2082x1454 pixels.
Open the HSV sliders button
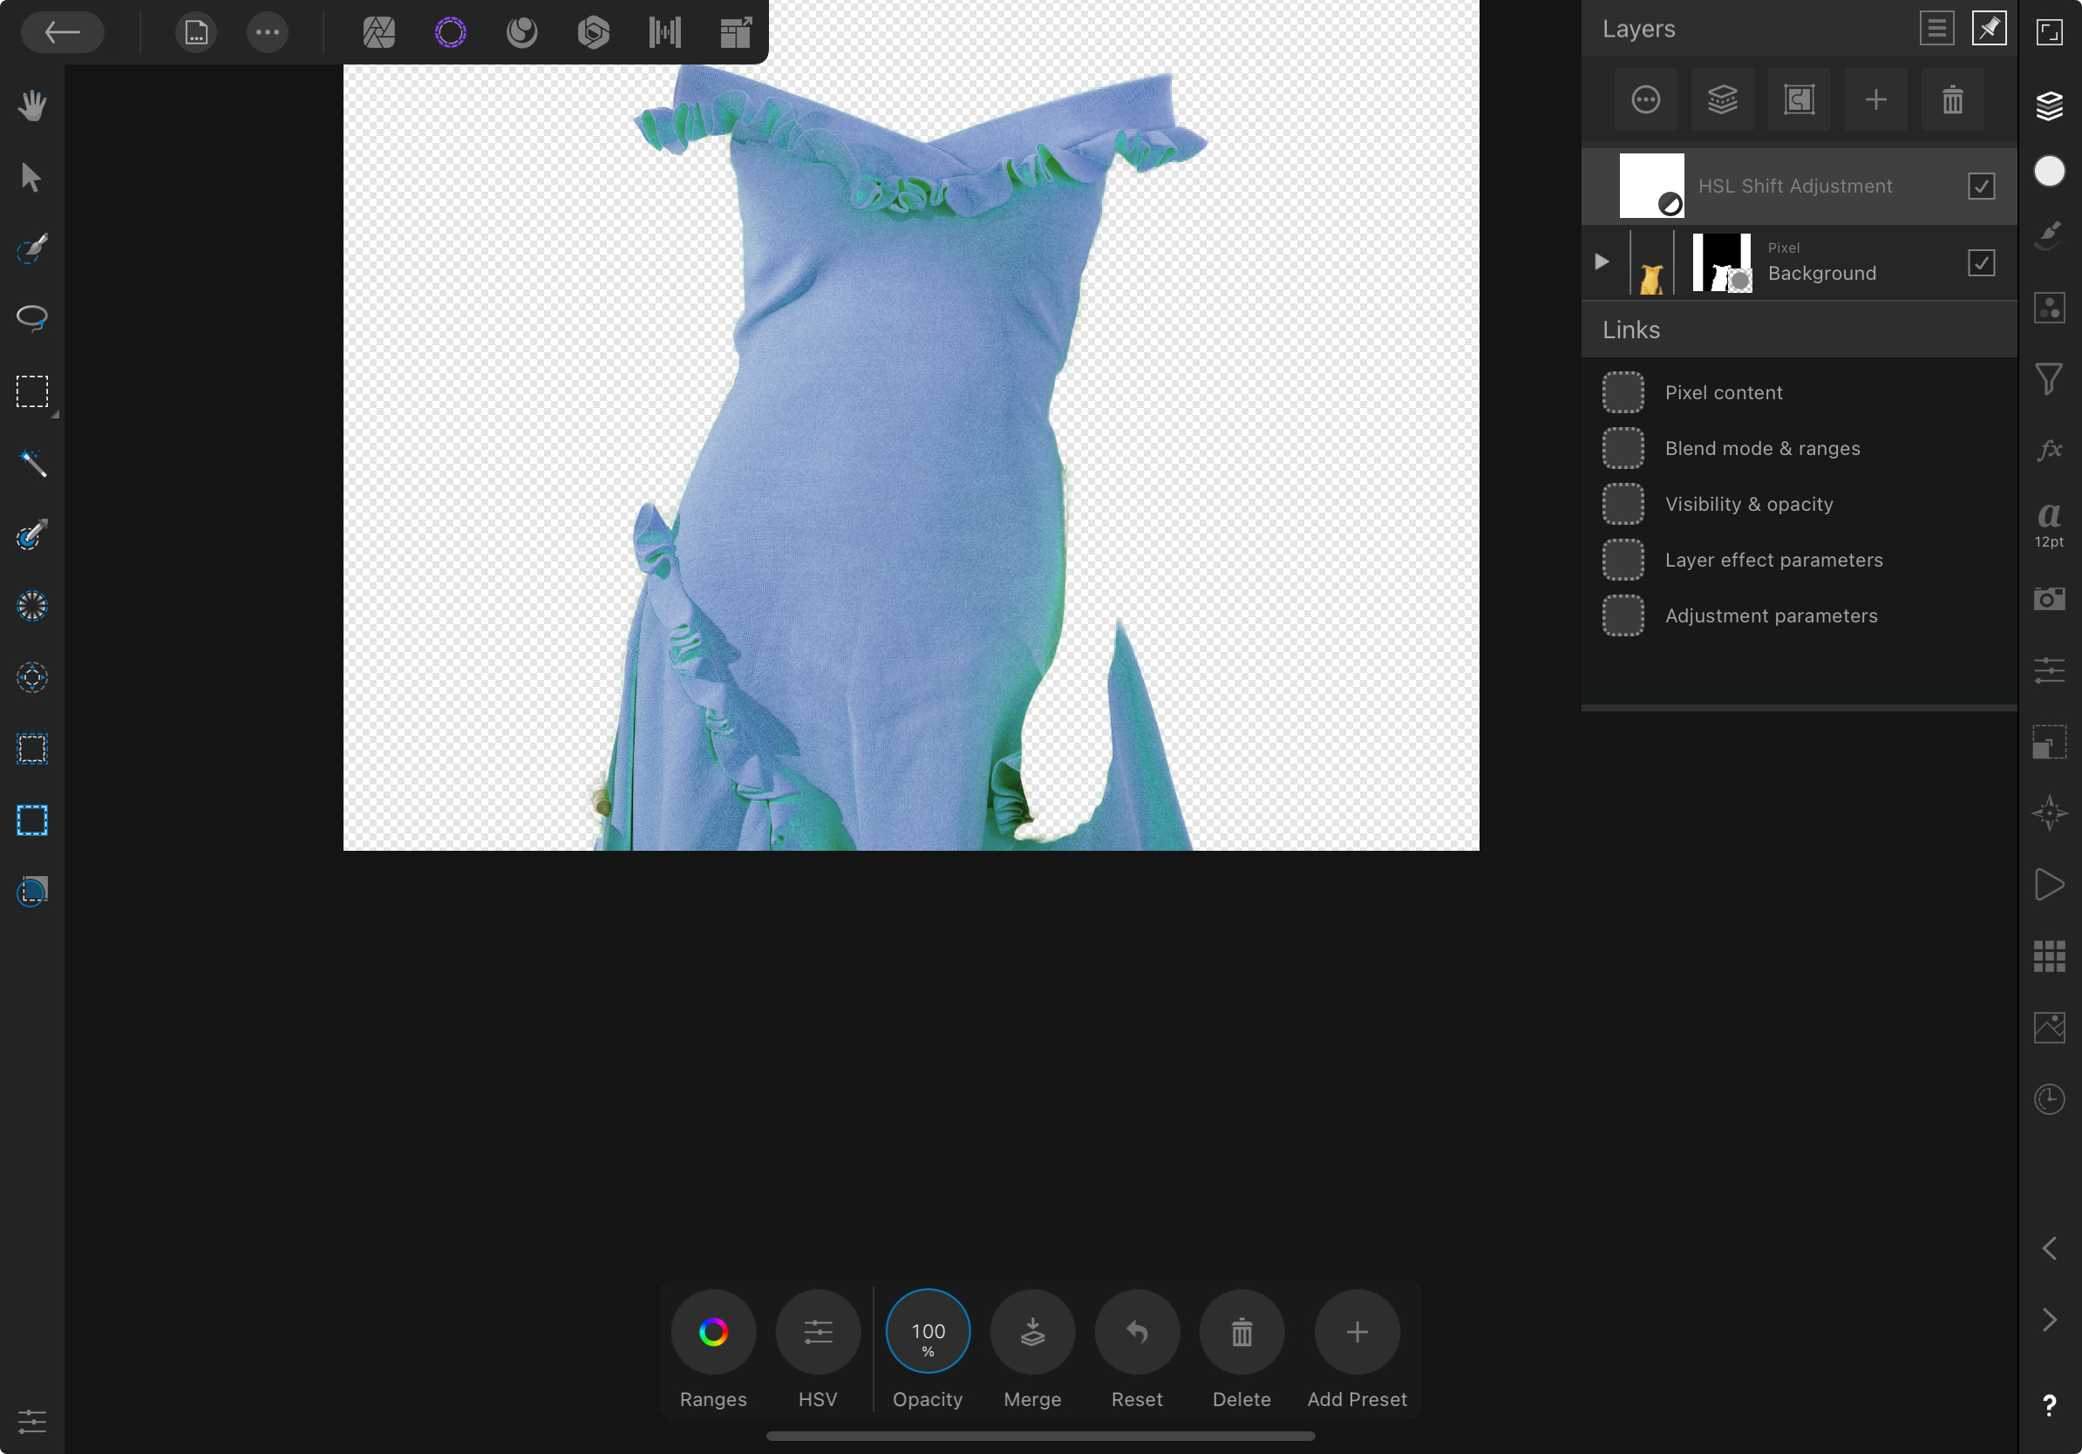(x=818, y=1332)
